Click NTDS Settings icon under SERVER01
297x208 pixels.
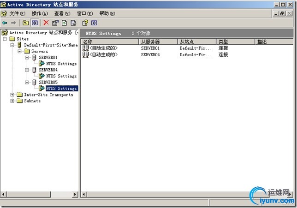42,64
